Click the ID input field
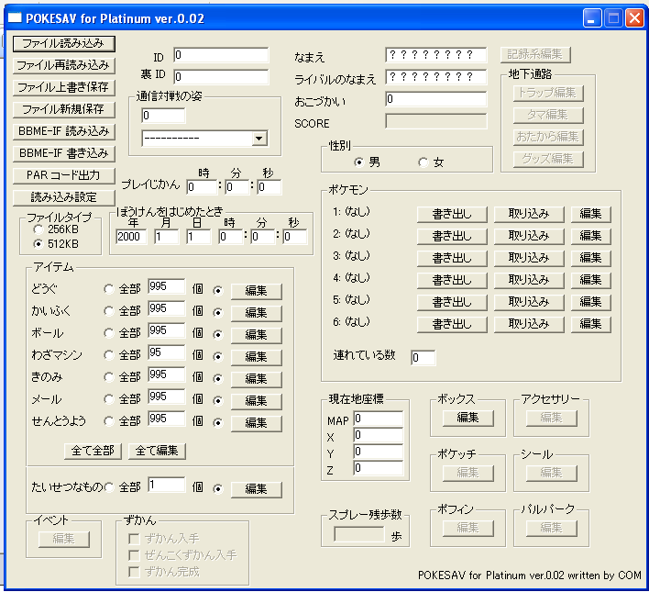Viewport: 649px width, 592px height. (x=221, y=55)
